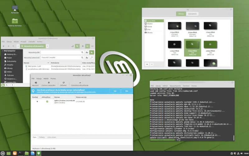
Task: Open Terminal menu in the terminal window
Action: pos(186,86)
